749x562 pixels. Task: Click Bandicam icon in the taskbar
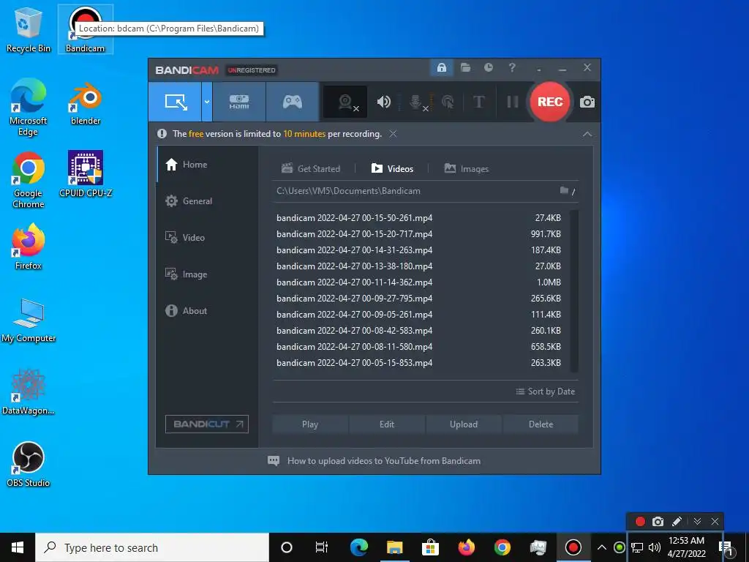click(573, 547)
